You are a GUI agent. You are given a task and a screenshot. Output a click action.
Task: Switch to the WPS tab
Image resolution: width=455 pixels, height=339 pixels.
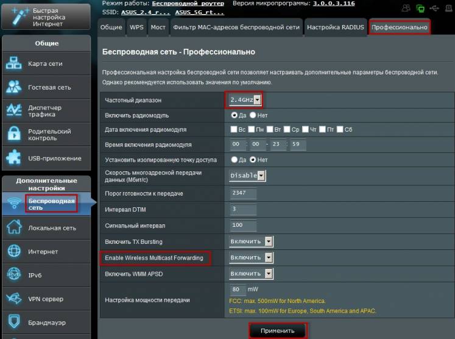click(136, 27)
